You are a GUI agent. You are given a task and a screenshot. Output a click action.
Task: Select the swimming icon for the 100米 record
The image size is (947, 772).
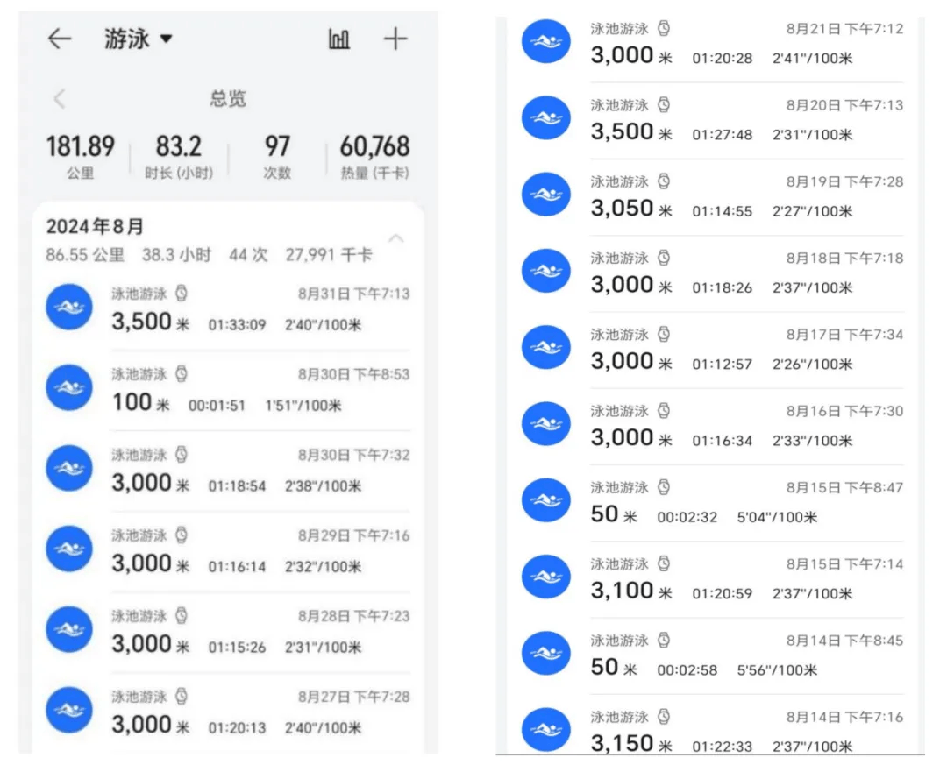tap(68, 387)
